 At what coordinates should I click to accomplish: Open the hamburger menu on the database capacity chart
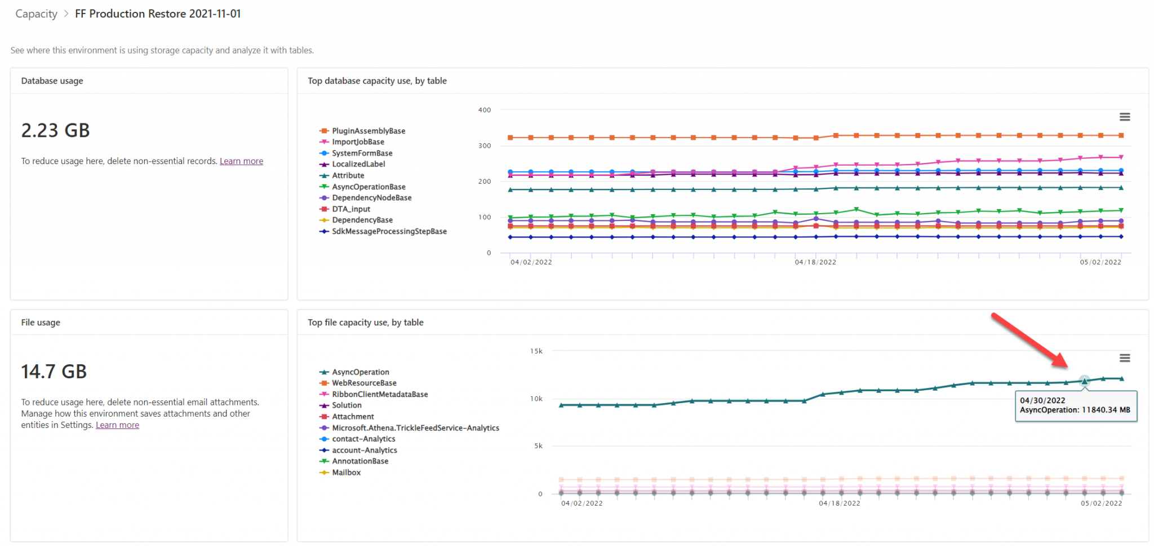(x=1125, y=117)
